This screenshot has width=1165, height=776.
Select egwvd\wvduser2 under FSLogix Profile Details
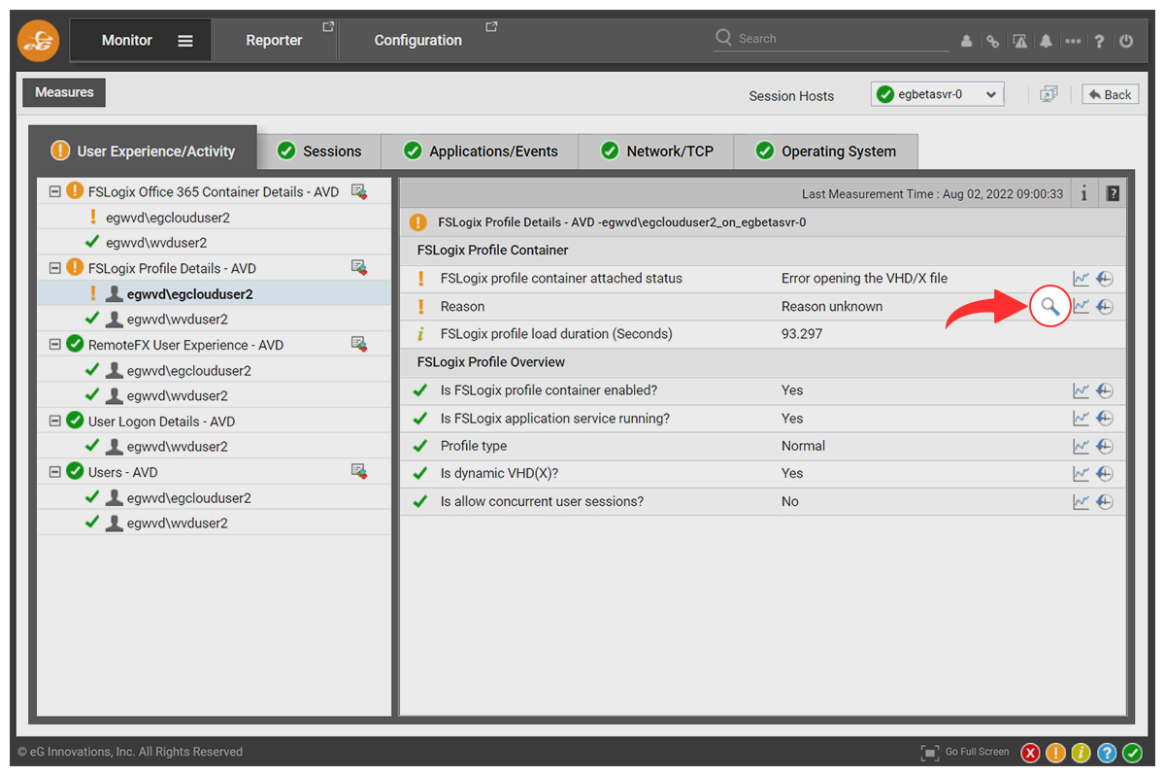click(178, 319)
